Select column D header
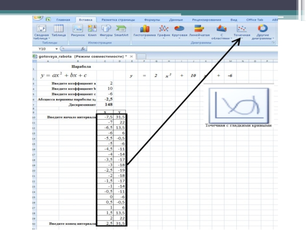The height and width of the screenshot is (230, 306). pos(119,61)
